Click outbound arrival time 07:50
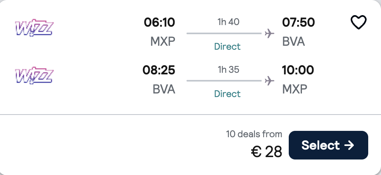The height and width of the screenshot is (175, 381). coord(298,22)
